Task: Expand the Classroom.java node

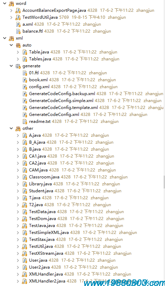Action: tap(18, 177)
